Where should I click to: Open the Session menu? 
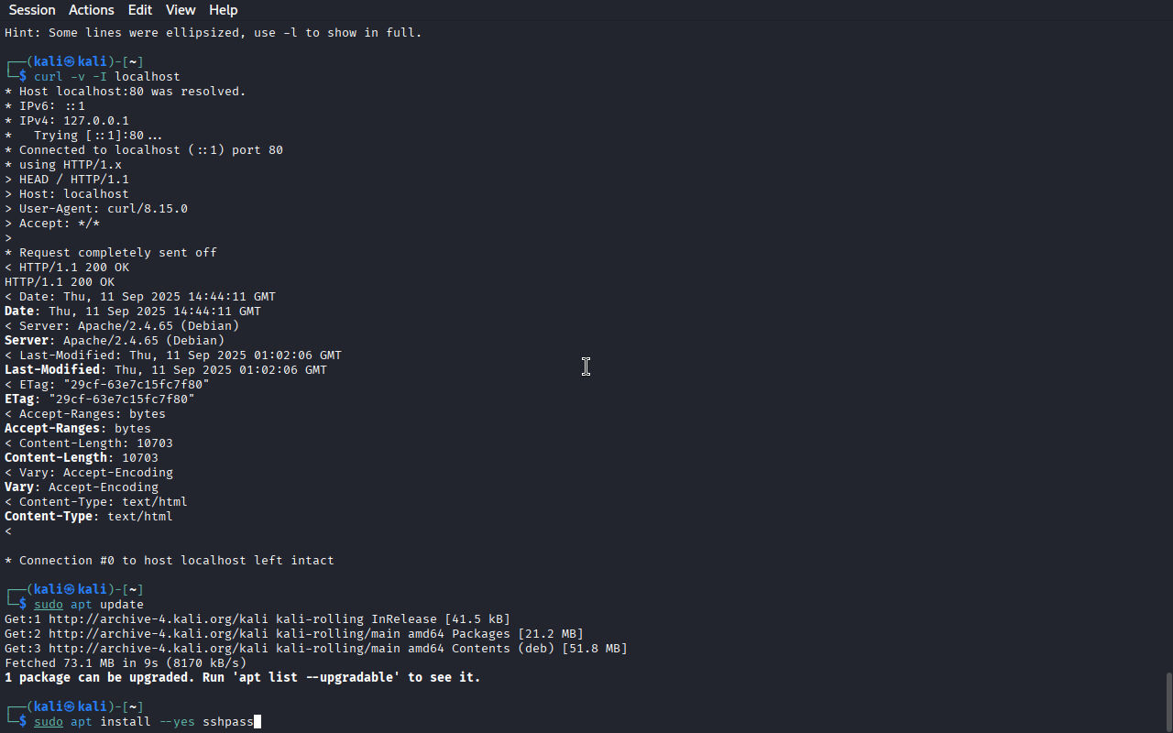(32, 10)
